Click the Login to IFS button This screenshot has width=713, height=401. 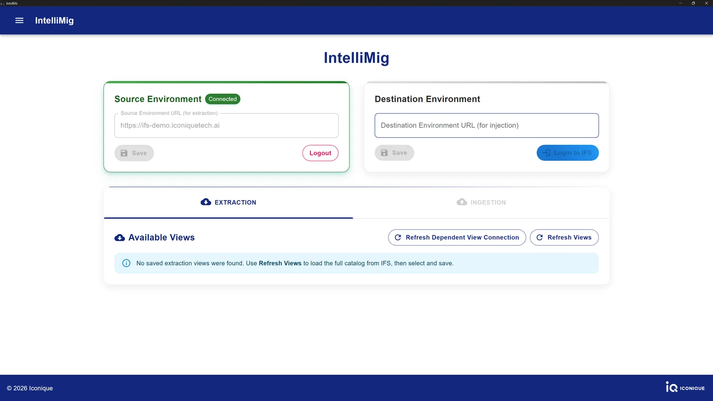point(568,153)
